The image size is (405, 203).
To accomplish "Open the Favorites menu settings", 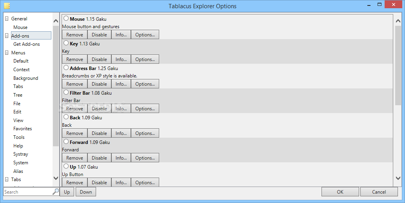I will tap(23, 129).
